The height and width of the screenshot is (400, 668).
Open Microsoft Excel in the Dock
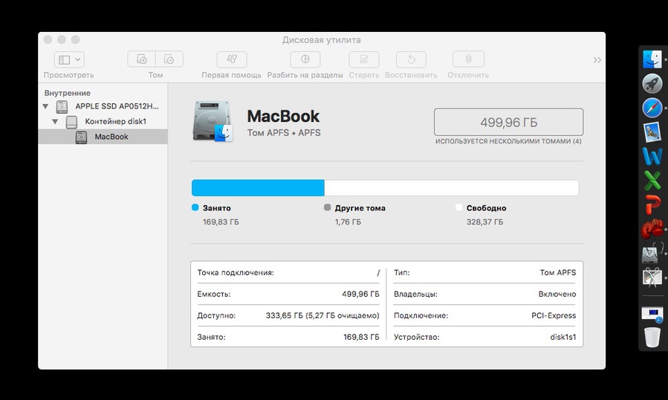click(652, 181)
